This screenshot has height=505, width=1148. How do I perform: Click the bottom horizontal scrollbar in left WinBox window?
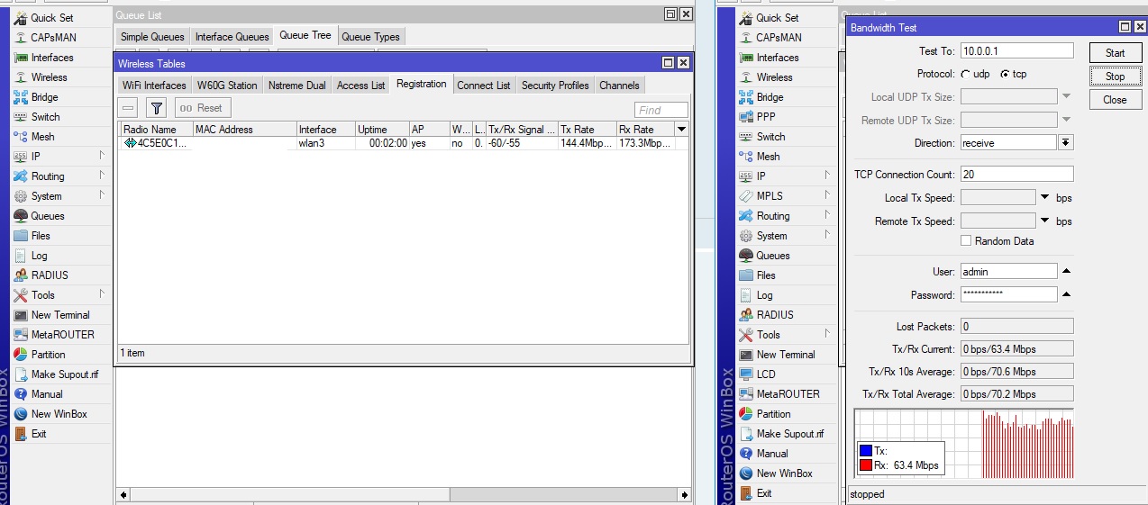405,495
